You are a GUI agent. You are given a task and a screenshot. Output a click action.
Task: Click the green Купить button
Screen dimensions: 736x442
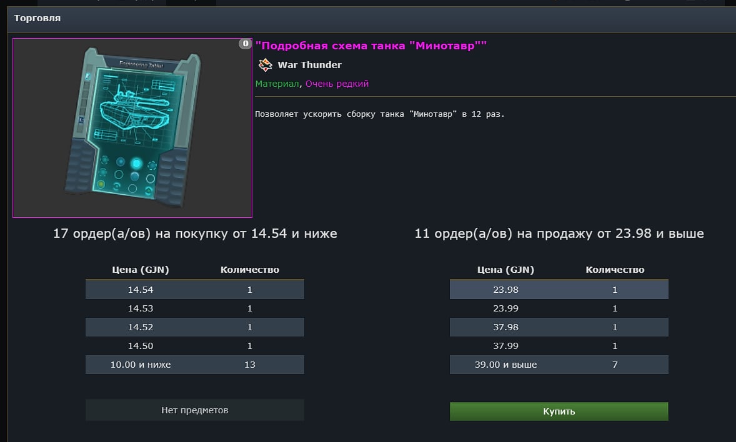click(x=559, y=411)
